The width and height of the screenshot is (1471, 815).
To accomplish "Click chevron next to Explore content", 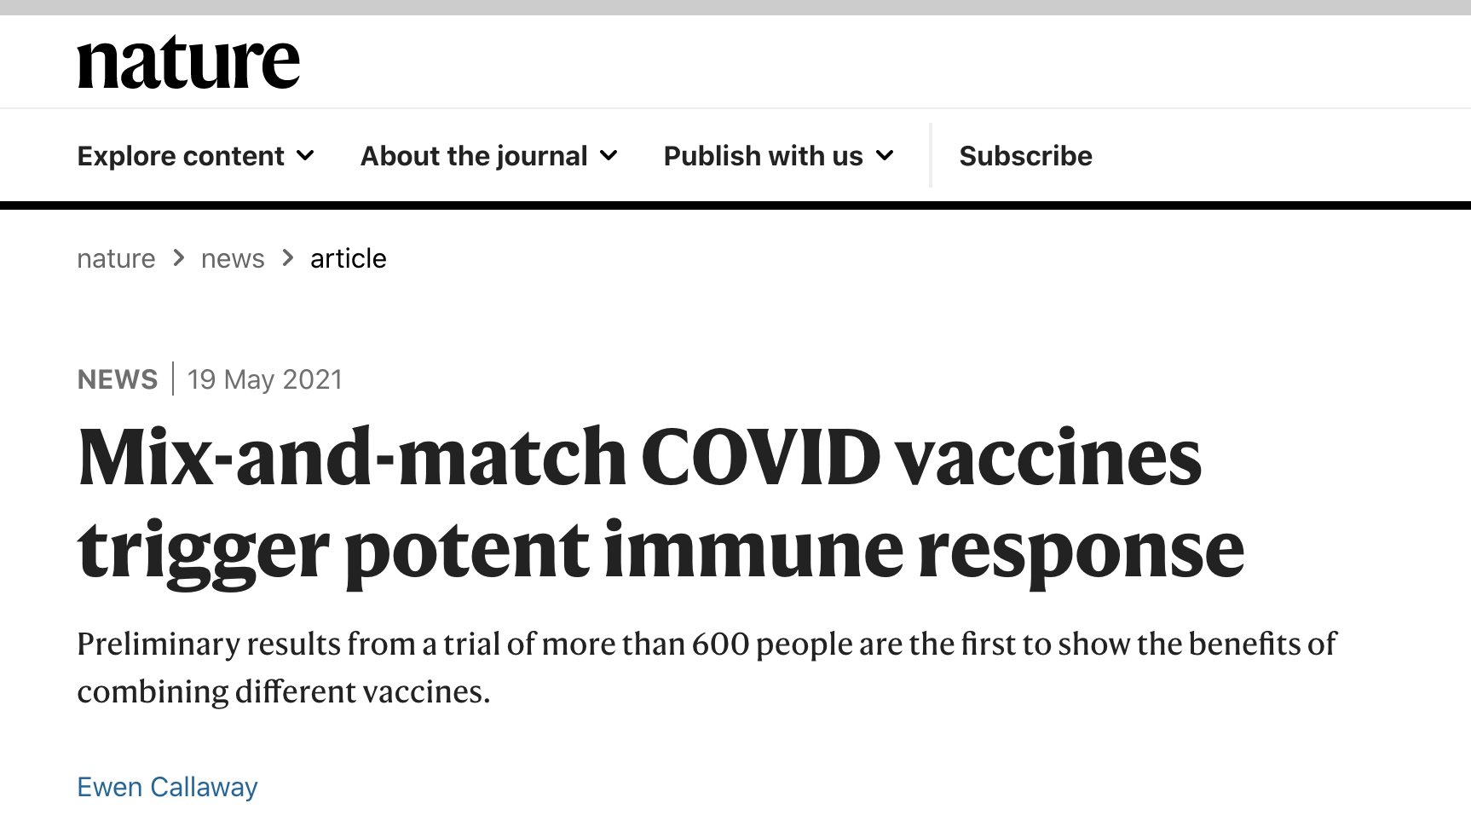I will (305, 156).
